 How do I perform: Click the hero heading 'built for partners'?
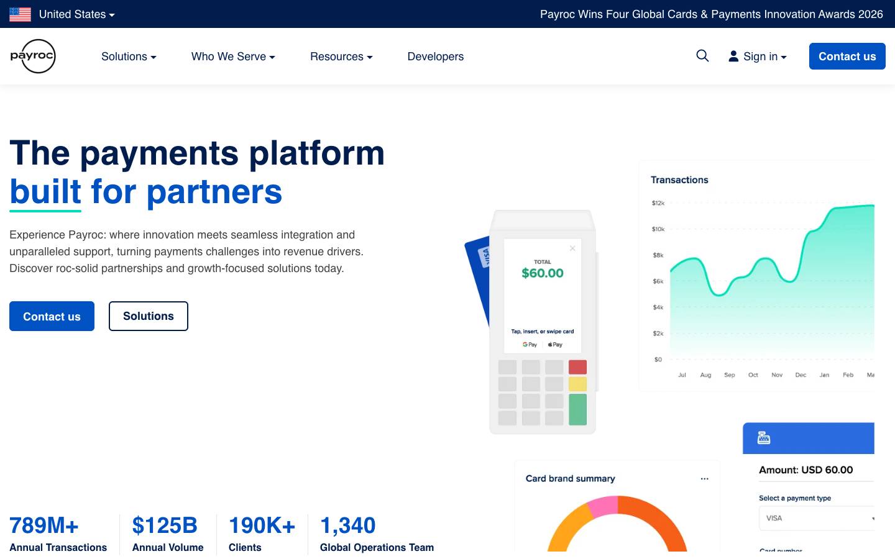[x=146, y=192]
